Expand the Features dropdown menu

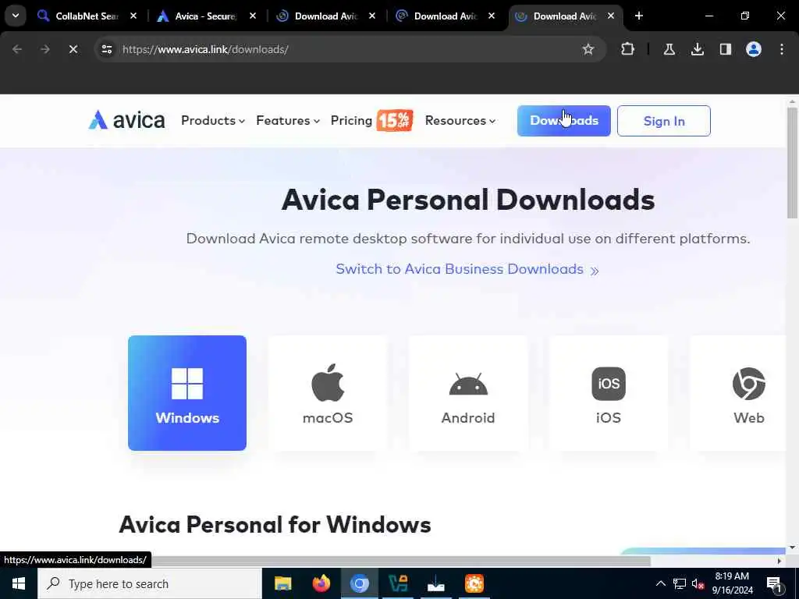[288, 121]
